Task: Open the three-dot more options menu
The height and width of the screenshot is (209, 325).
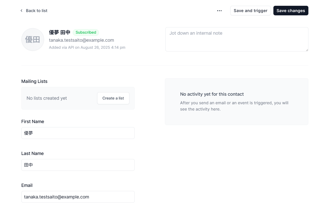Action: pos(219,11)
